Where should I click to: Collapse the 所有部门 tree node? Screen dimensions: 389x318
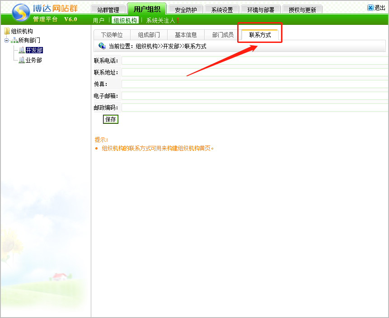click(6, 41)
